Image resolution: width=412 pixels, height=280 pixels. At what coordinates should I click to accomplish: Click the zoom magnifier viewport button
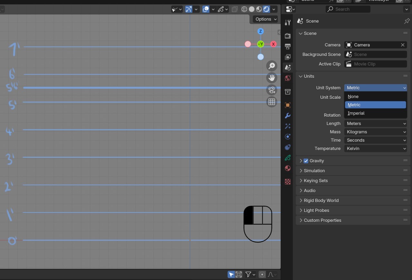pyautogui.click(x=272, y=66)
